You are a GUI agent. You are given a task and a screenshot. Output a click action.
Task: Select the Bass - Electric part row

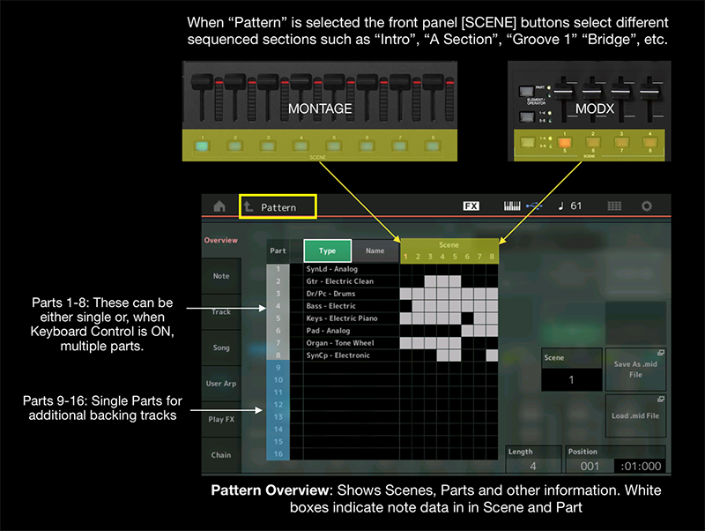tap(351, 306)
